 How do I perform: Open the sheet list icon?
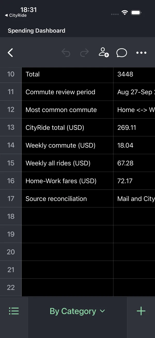tap(14, 311)
